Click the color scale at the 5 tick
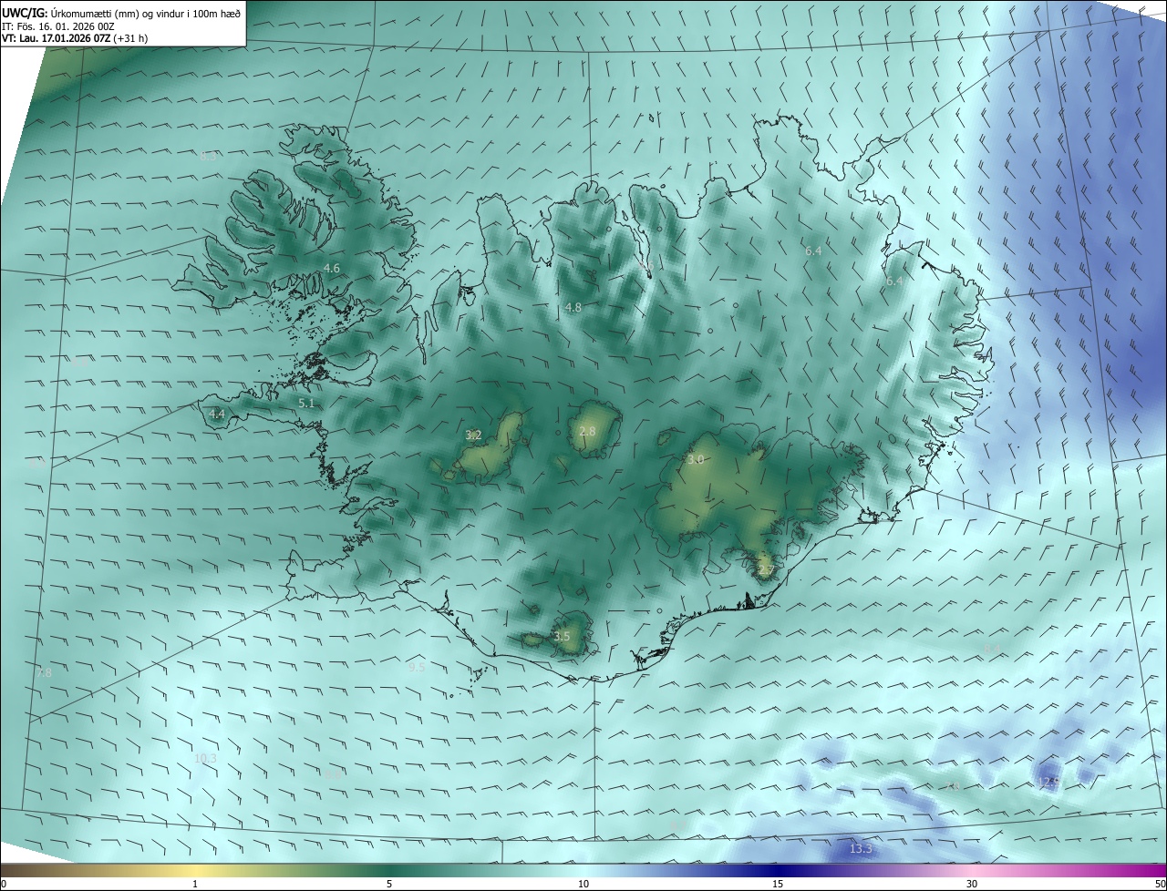The image size is (1167, 891). (x=389, y=884)
